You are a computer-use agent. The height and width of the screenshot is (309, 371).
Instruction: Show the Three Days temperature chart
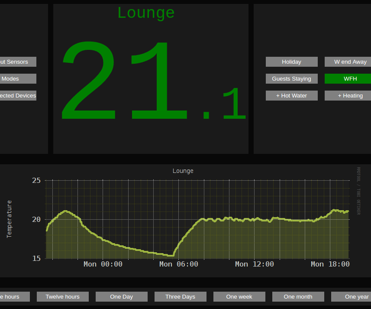point(180,296)
